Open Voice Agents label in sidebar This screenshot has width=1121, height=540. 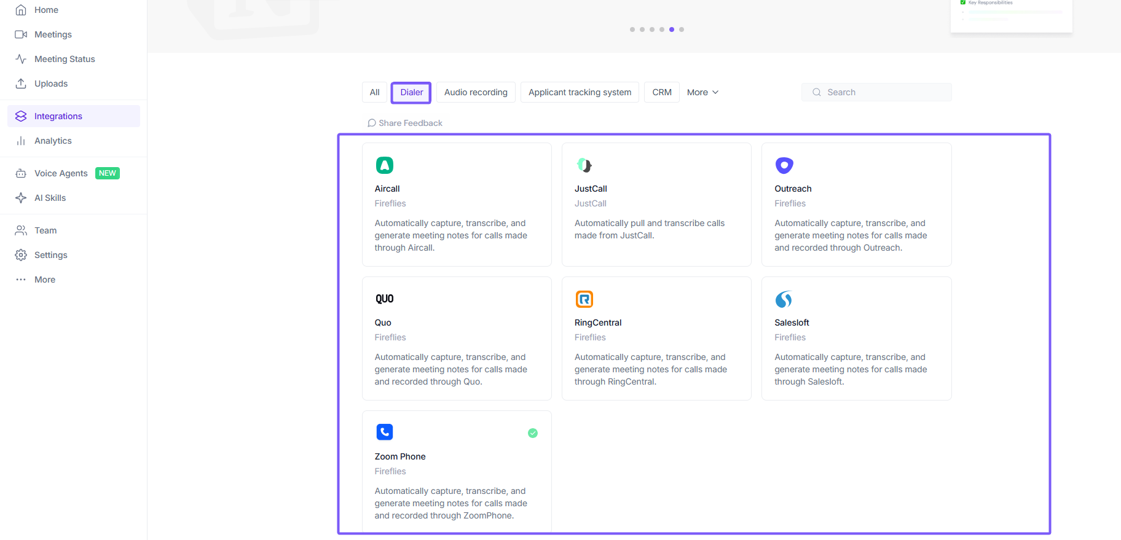tap(61, 173)
